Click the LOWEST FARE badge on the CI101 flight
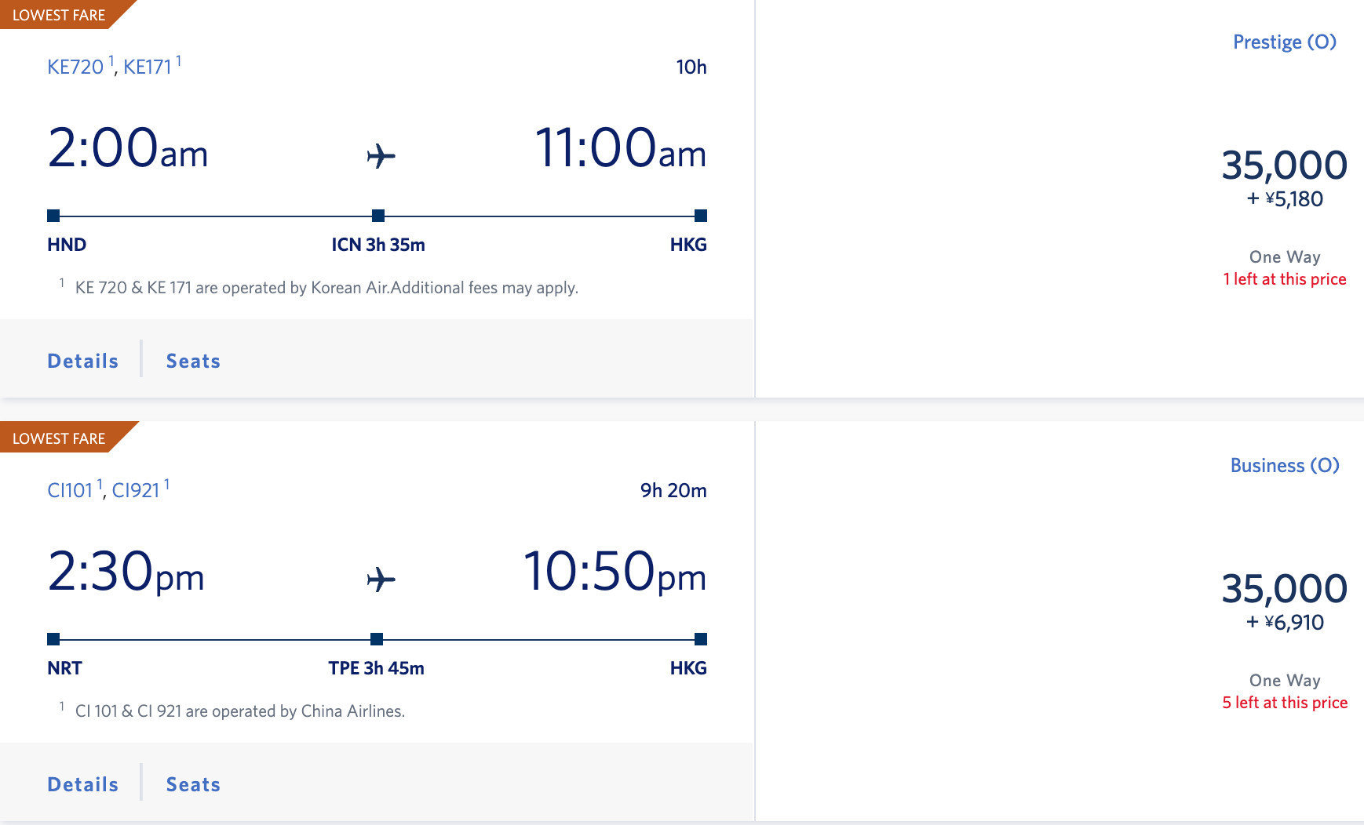The image size is (1364, 825). [x=59, y=438]
